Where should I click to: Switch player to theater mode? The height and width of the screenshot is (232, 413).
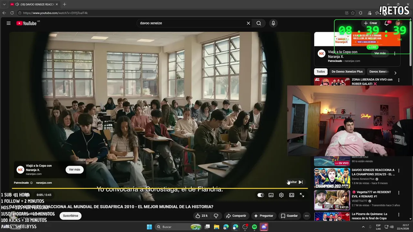coord(292,195)
